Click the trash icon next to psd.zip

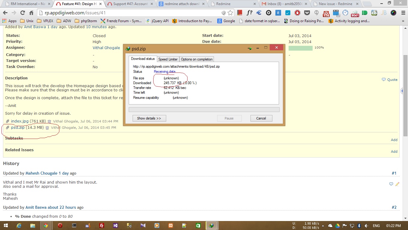47,128
